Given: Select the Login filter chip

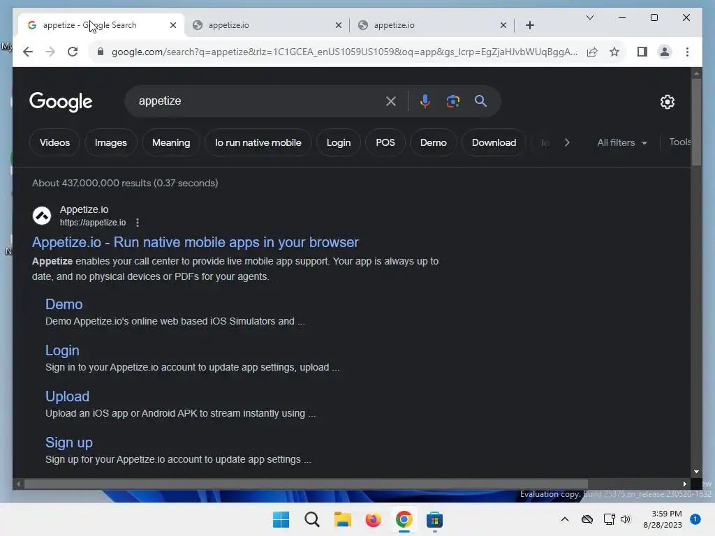Looking at the screenshot, I should pos(339,142).
